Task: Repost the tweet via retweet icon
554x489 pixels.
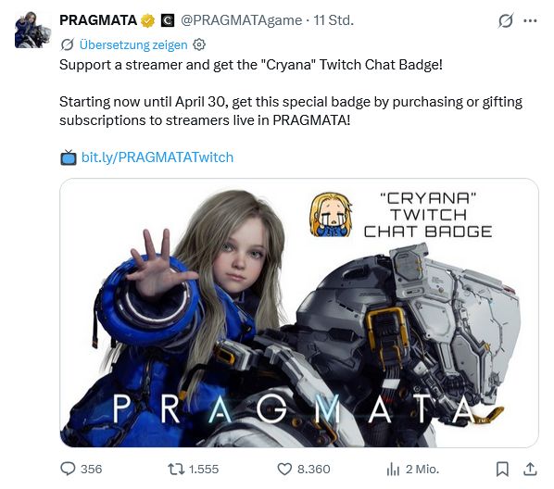Action: point(176,469)
